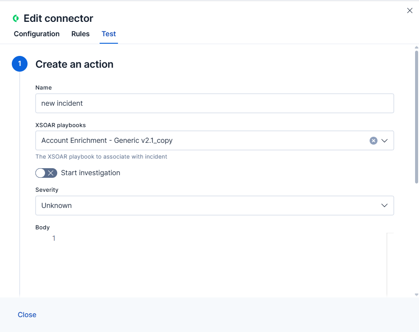Image resolution: width=419 pixels, height=332 pixels.
Task: Click the chevron on the XSOAR playbooks field
Action: click(384, 140)
